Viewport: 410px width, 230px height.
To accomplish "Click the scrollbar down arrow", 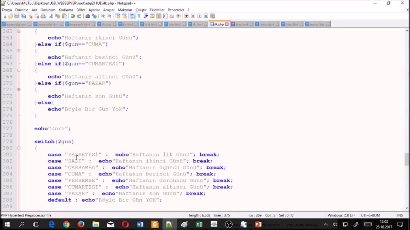I will point(407,208).
